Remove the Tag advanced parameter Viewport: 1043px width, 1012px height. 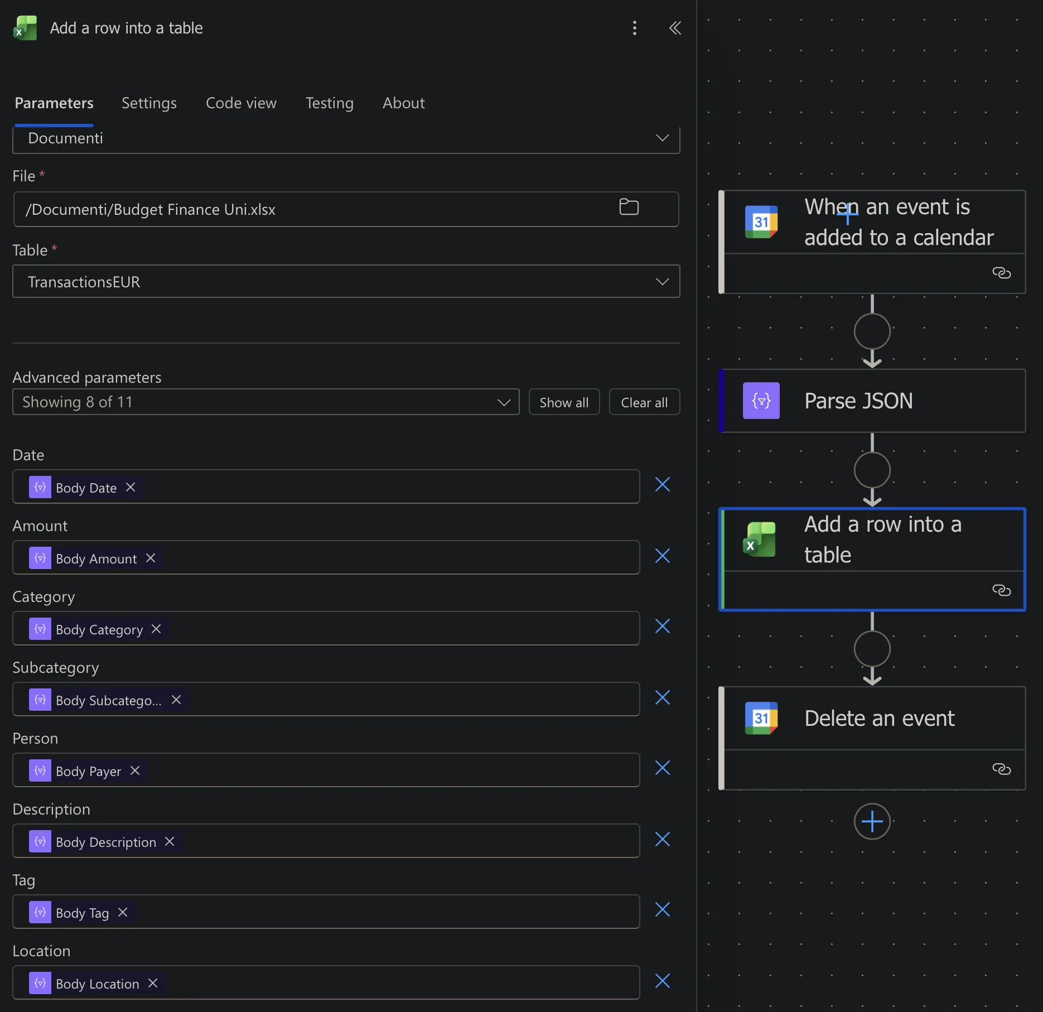[662, 909]
